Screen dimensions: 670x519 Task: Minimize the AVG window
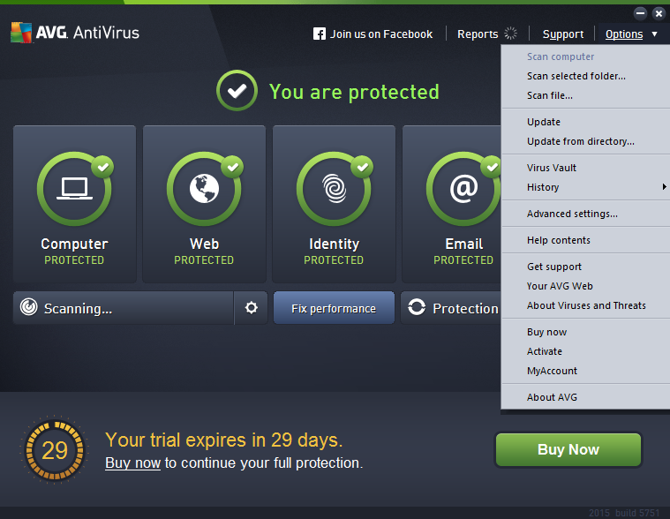tap(640, 13)
